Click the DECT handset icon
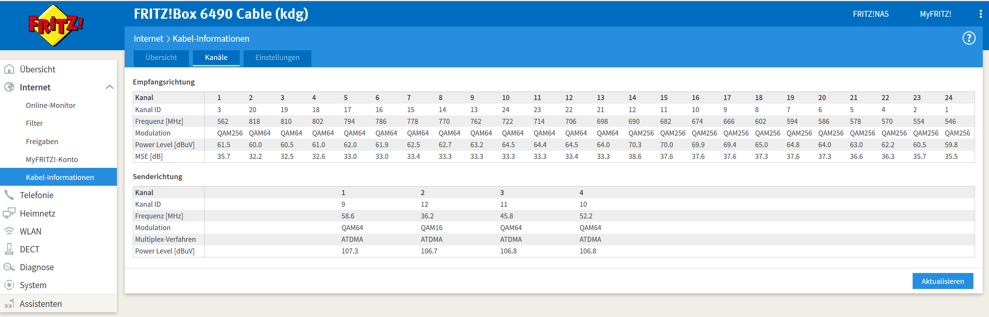This screenshot has width=989, height=317. 9,249
